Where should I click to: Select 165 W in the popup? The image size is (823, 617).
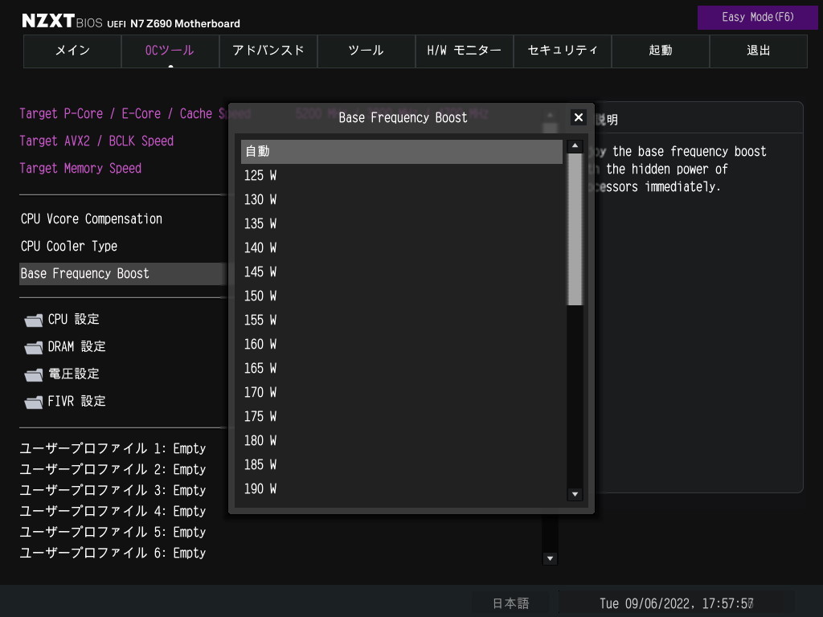[402, 369]
